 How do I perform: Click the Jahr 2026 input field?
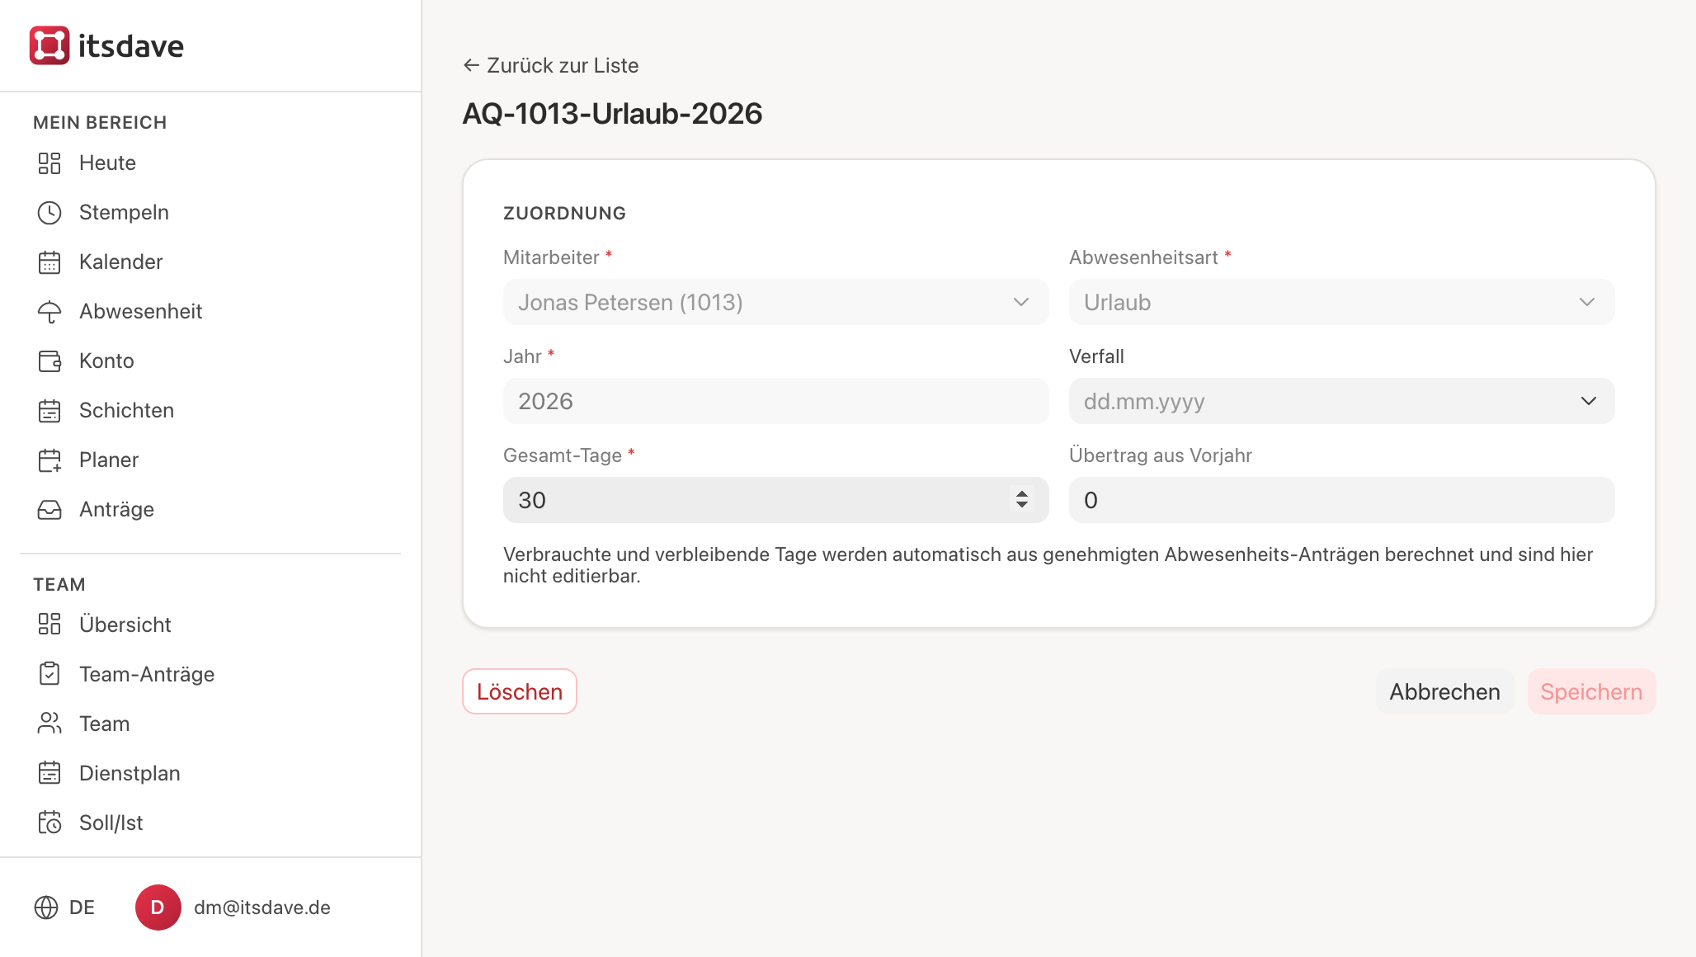point(775,401)
